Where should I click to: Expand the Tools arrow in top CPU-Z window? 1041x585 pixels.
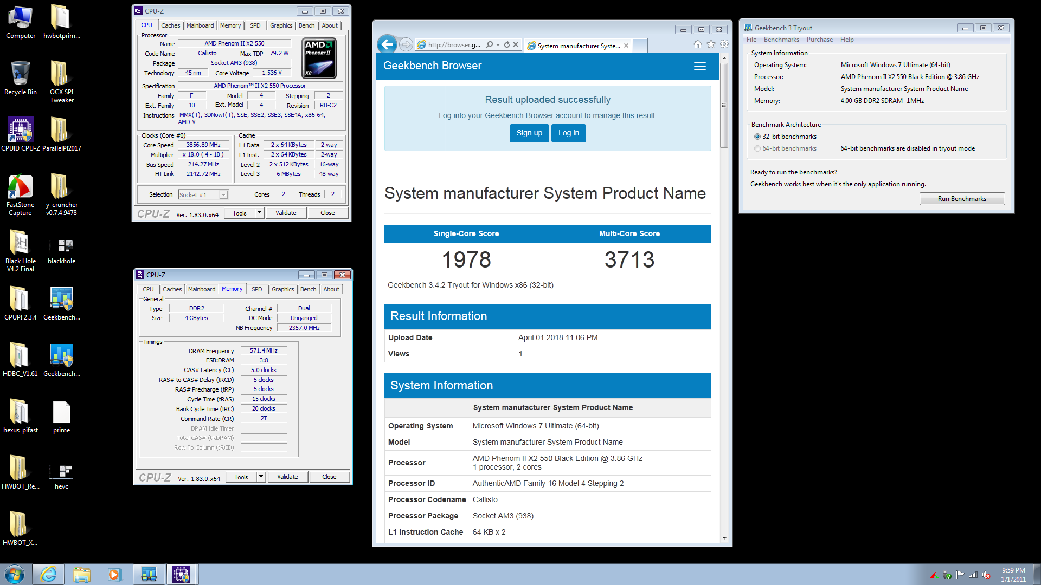(x=260, y=213)
